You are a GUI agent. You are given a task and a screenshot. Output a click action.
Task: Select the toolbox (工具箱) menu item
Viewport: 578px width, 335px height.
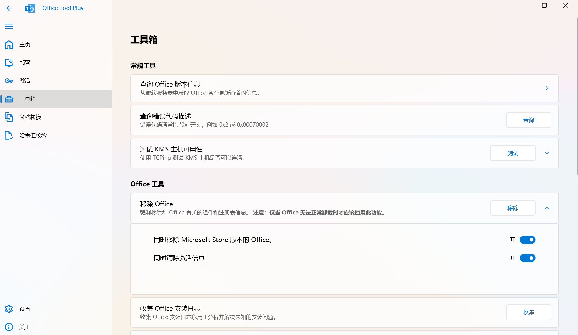[x=56, y=99]
